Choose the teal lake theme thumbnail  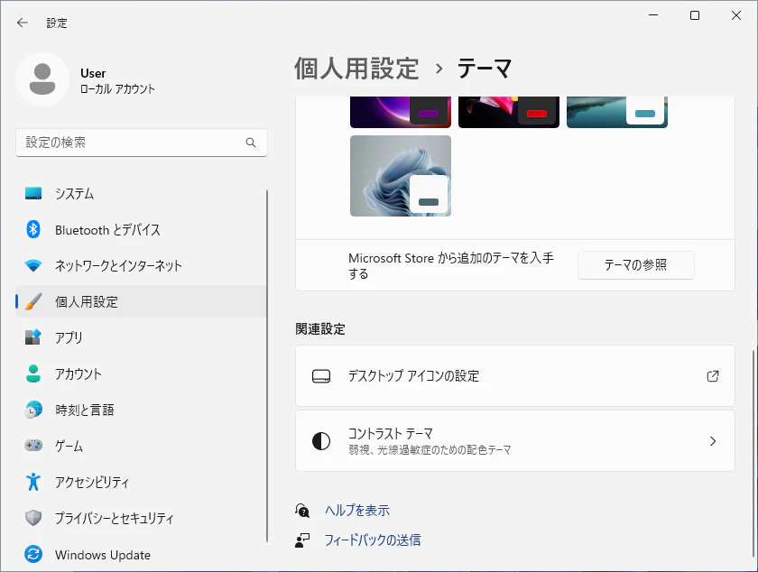tap(617, 112)
